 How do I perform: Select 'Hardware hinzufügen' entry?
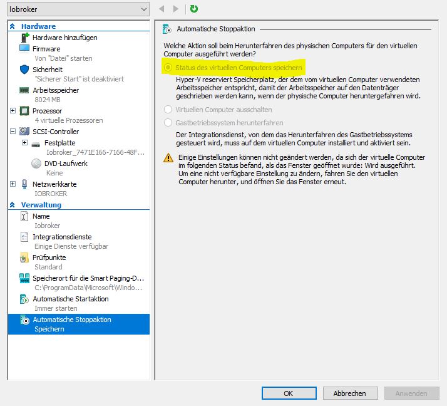(64, 38)
